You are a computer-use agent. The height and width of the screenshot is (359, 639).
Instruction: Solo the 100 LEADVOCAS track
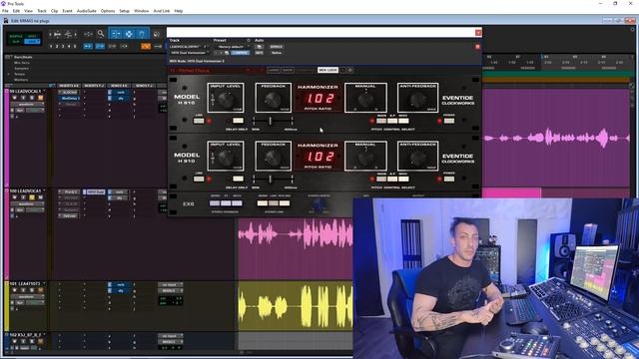coord(32,197)
